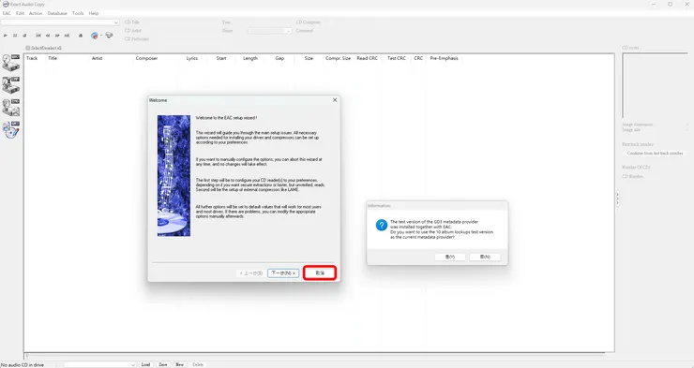Click the eject CD icon
The width and height of the screenshot is (694, 368).
[x=81, y=36]
